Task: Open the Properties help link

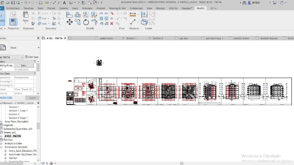Action: (x=6, y=97)
